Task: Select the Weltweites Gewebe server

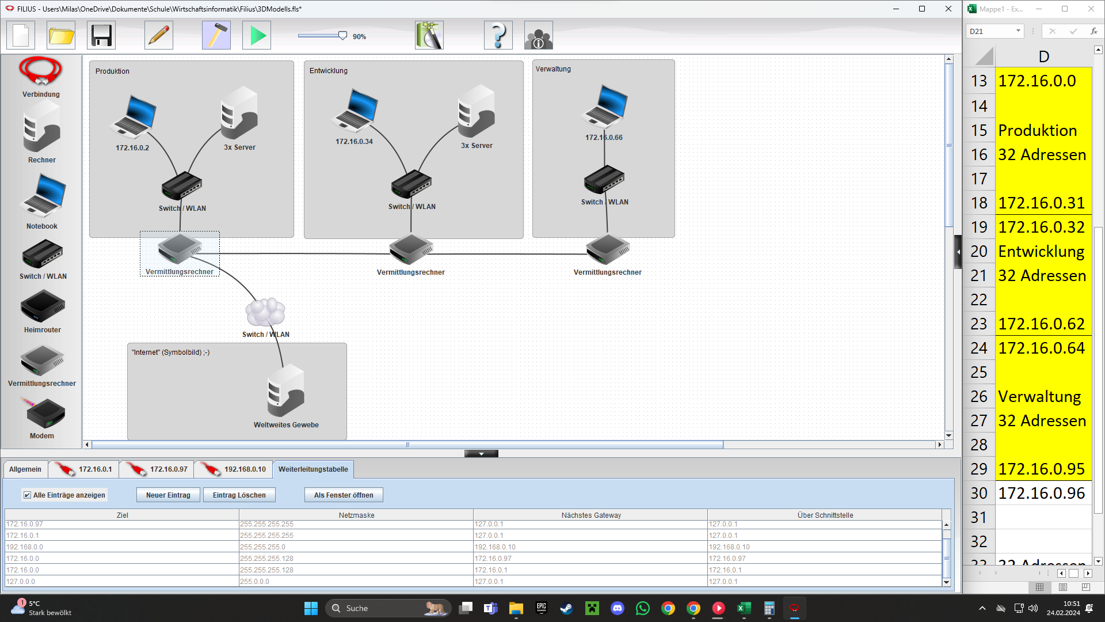Action: pyautogui.click(x=285, y=396)
